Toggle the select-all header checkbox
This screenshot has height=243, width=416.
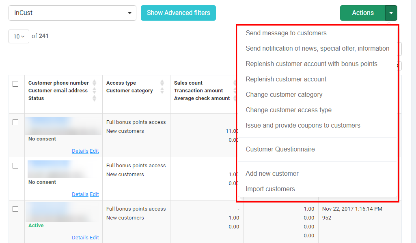coord(15,84)
